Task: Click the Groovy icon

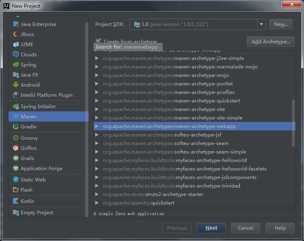Action: coord(16,138)
